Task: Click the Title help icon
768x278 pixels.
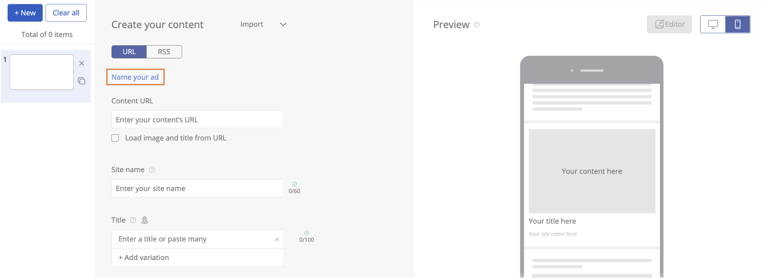Action: click(x=133, y=220)
